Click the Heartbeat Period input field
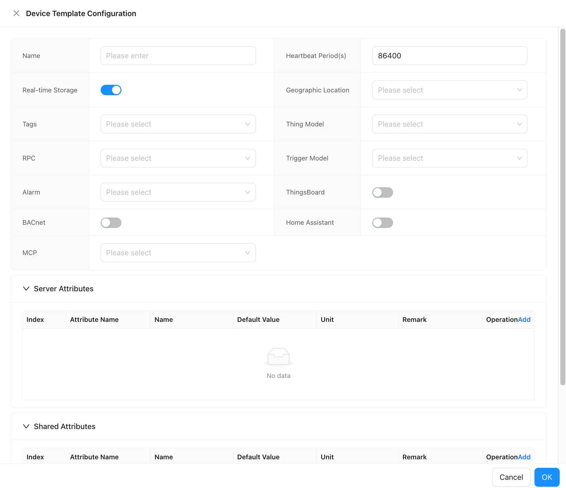Viewport: 566px width, 488px height. pos(449,56)
